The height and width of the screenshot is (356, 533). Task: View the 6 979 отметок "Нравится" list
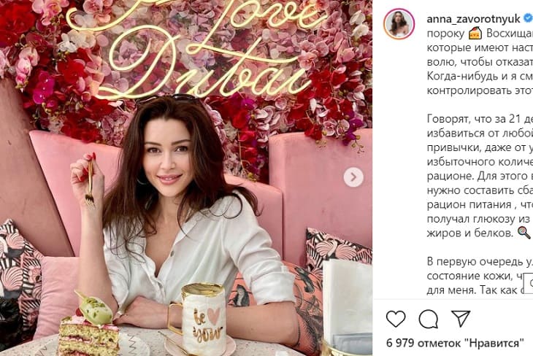pyautogui.click(x=455, y=343)
